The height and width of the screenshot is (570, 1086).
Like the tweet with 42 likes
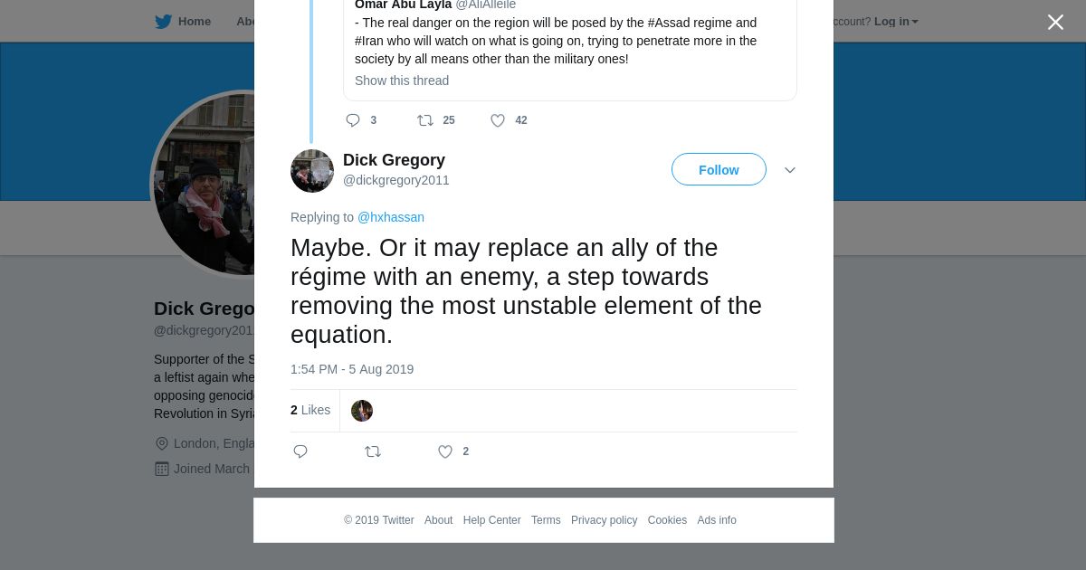point(498,120)
